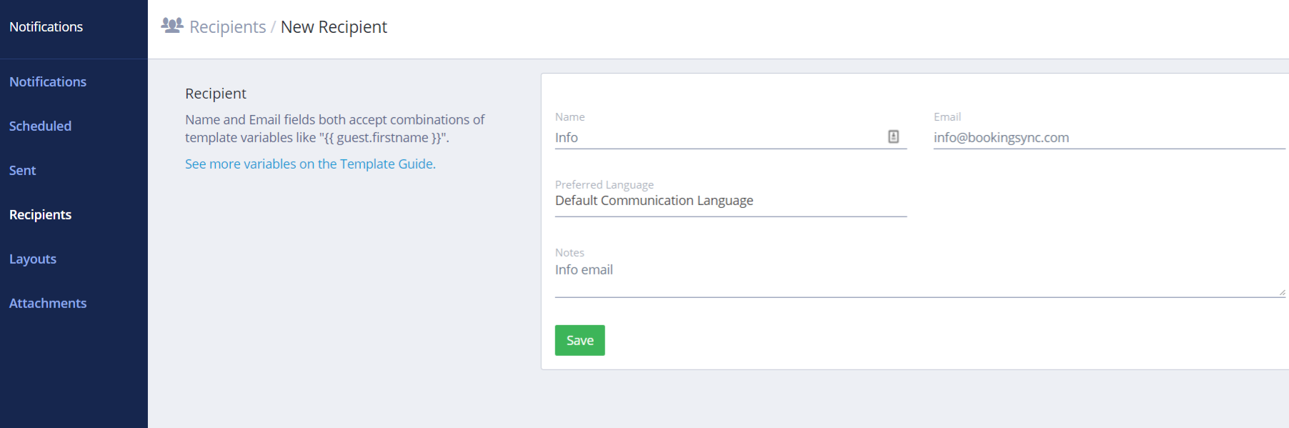Click the contact card icon in Name field
This screenshot has width=1289, height=428.
pyautogui.click(x=893, y=136)
